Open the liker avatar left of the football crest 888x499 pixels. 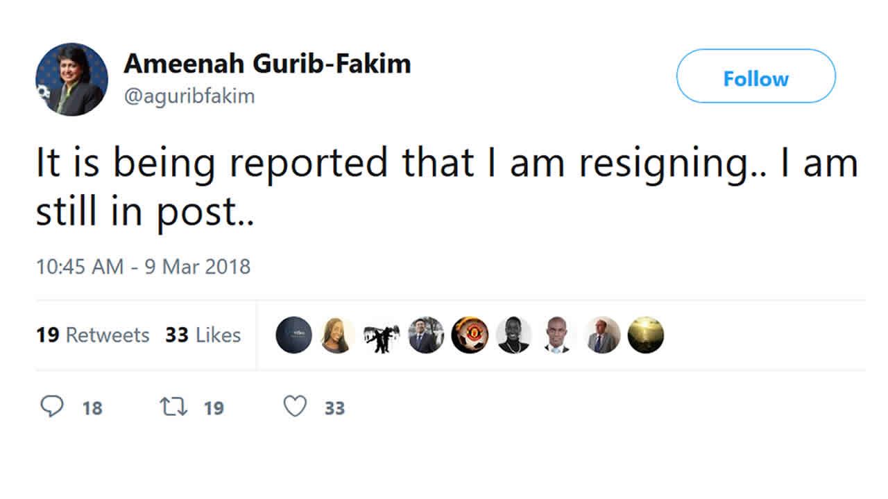[425, 335]
